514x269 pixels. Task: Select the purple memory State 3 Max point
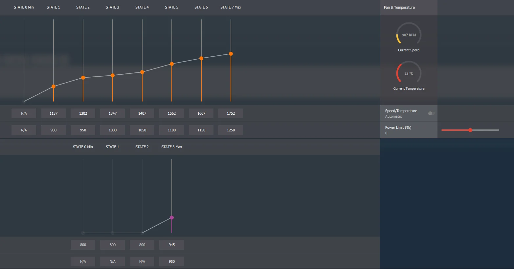[x=172, y=218]
